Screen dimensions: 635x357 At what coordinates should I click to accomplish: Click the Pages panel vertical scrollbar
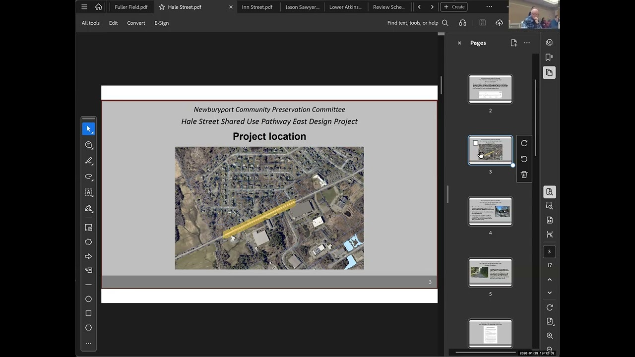point(536,119)
